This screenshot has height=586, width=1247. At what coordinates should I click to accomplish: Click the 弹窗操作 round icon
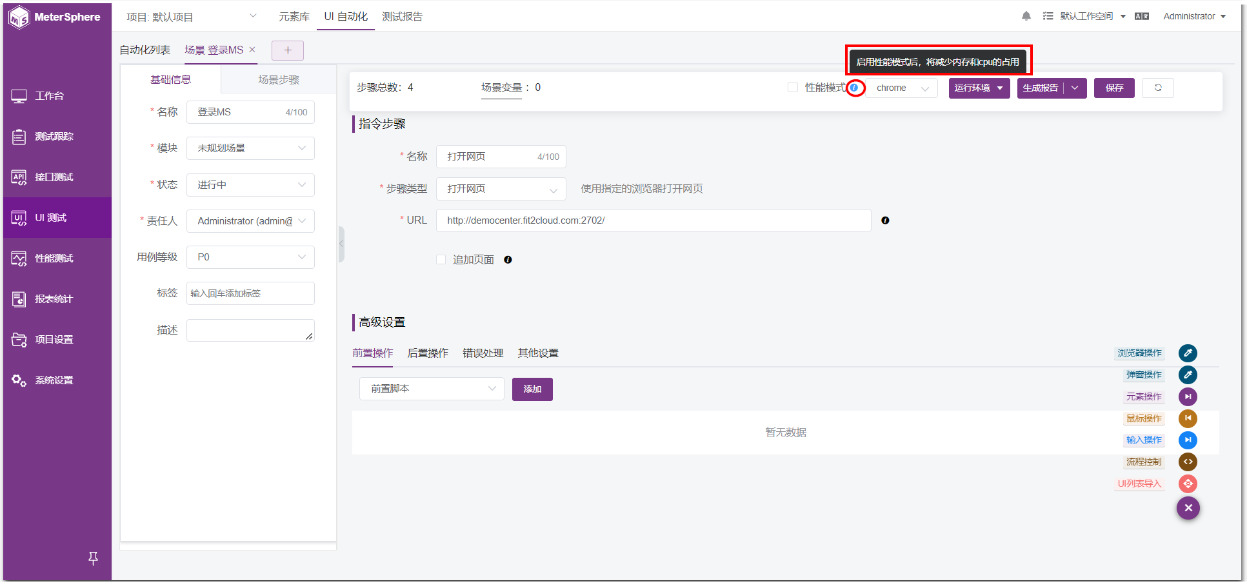click(x=1188, y=375)
